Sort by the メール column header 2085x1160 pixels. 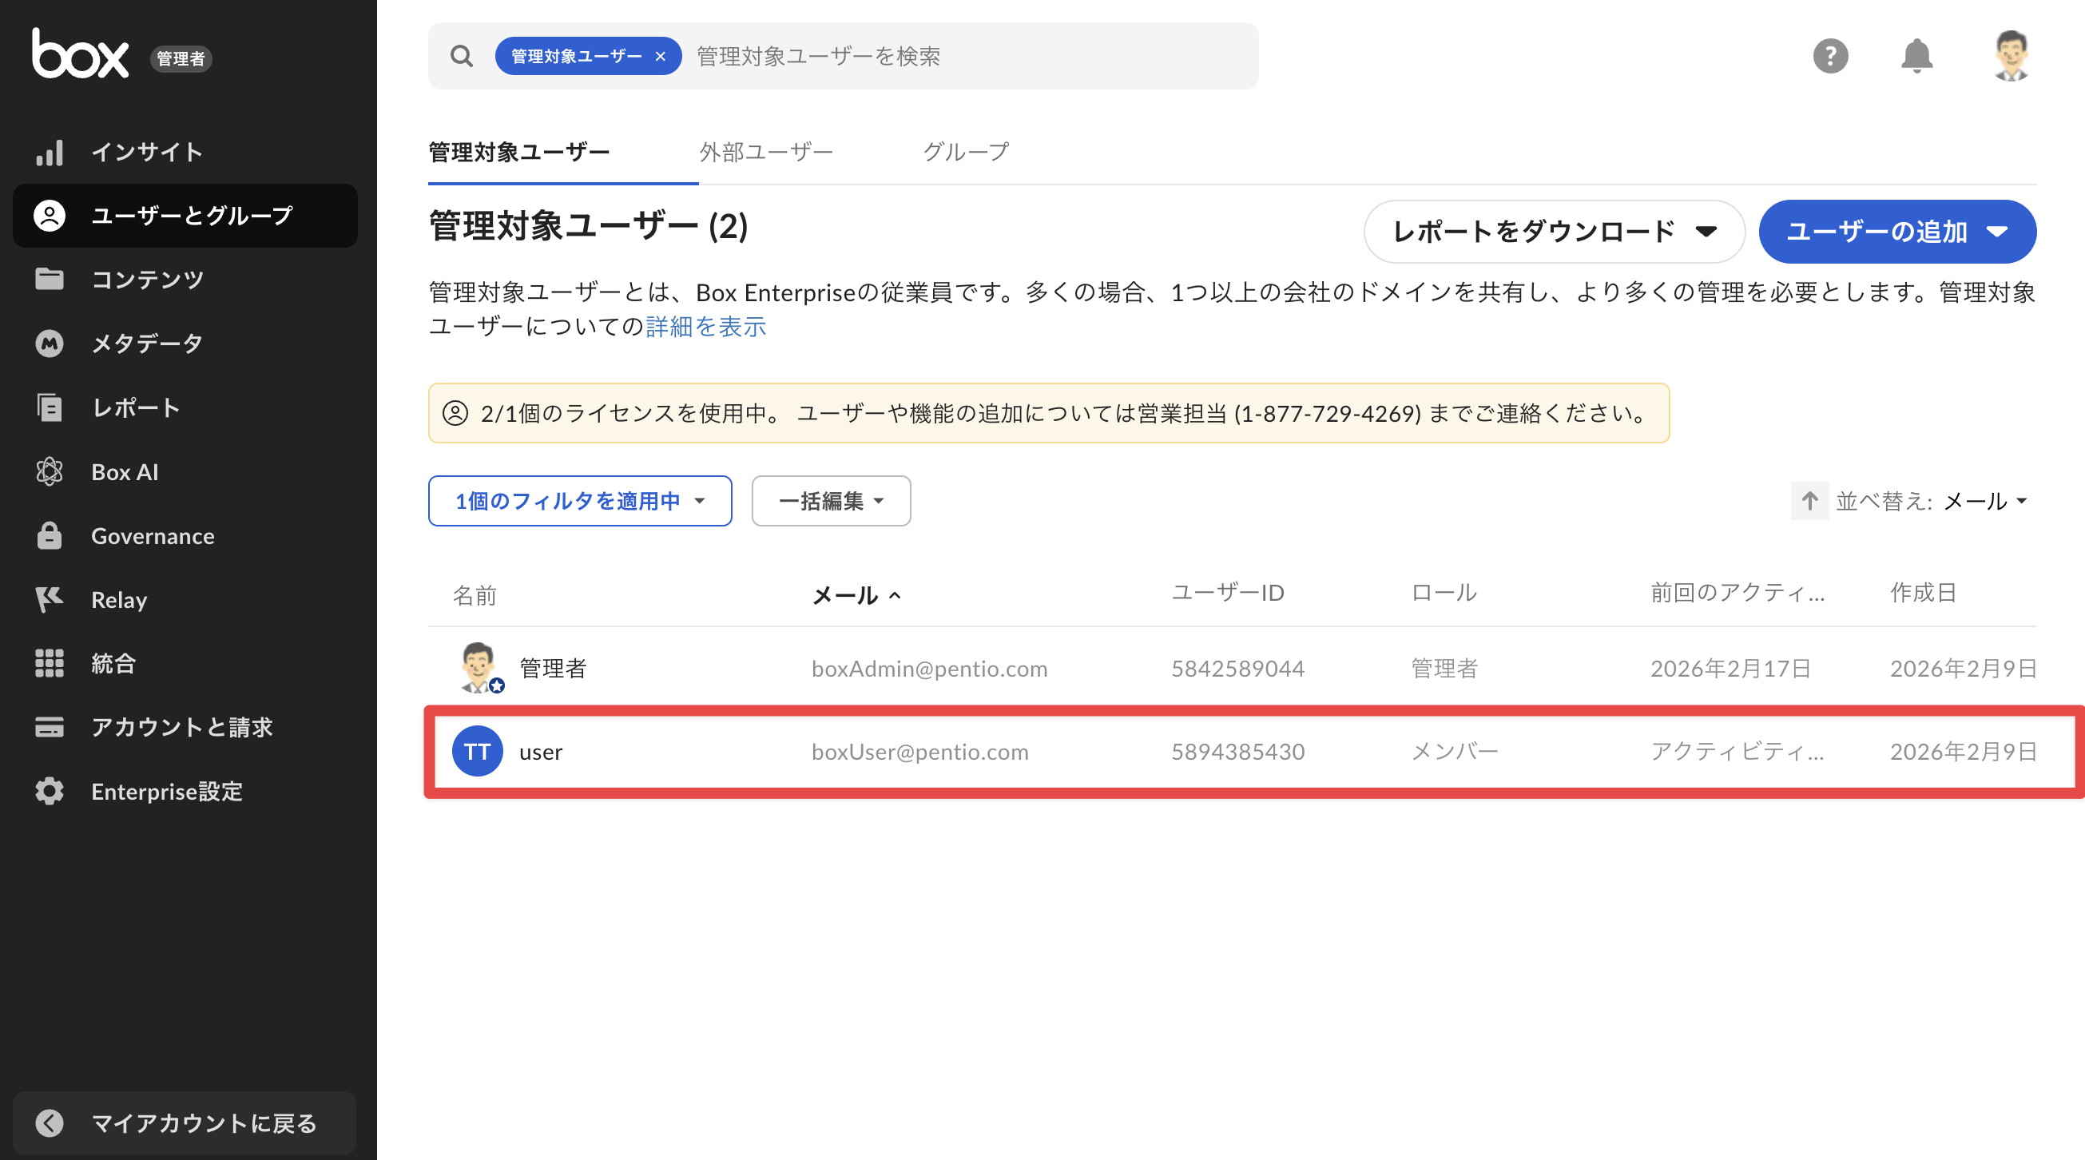pos(856,595)
